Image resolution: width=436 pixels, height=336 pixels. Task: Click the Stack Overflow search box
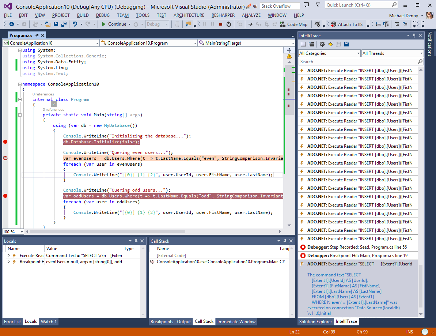tap(280, 6)
